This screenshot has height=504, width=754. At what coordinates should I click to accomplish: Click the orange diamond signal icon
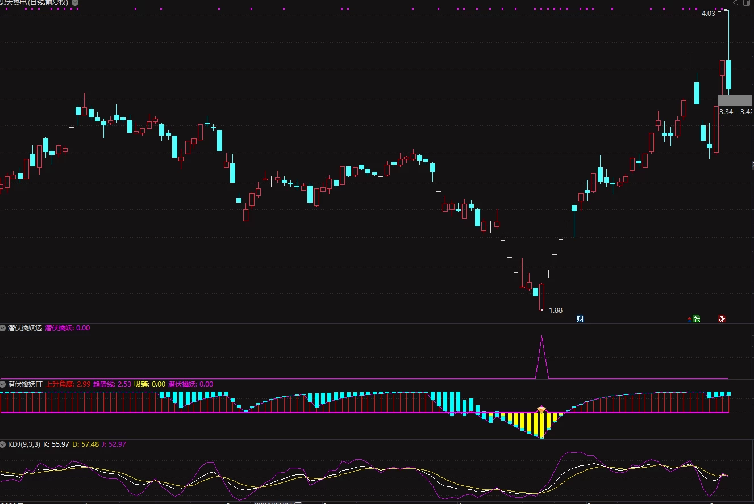click(541, 410)
